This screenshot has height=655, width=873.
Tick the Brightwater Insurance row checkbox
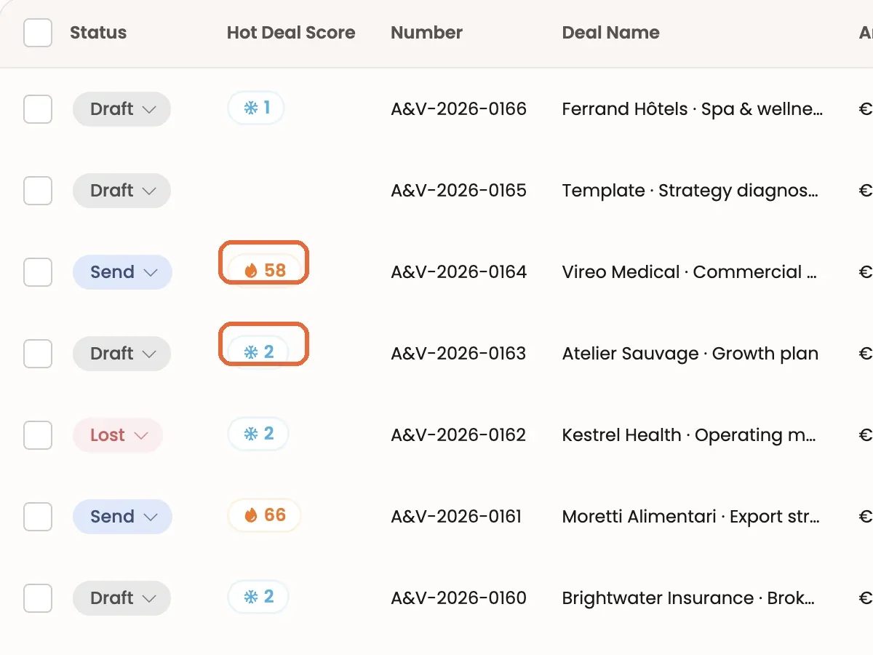coord(38,598)
